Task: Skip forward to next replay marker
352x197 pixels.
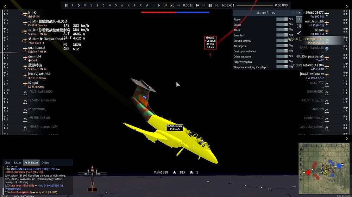Action: click(216, 5)
